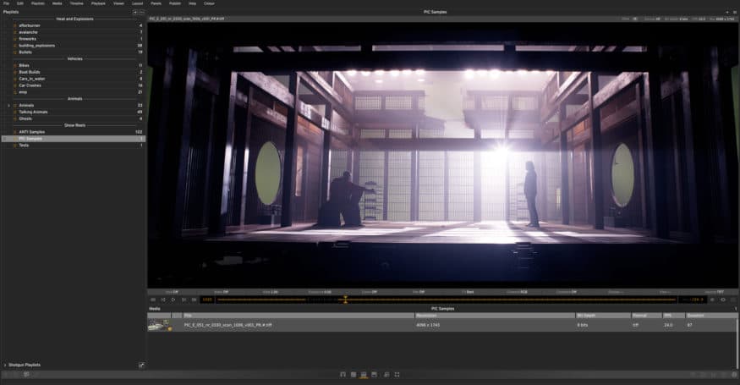Image resolution: width=740 pixels, height=385 pixels.
Task: Click the orange playhead on the timeline
Action: (x=345, y=299)
